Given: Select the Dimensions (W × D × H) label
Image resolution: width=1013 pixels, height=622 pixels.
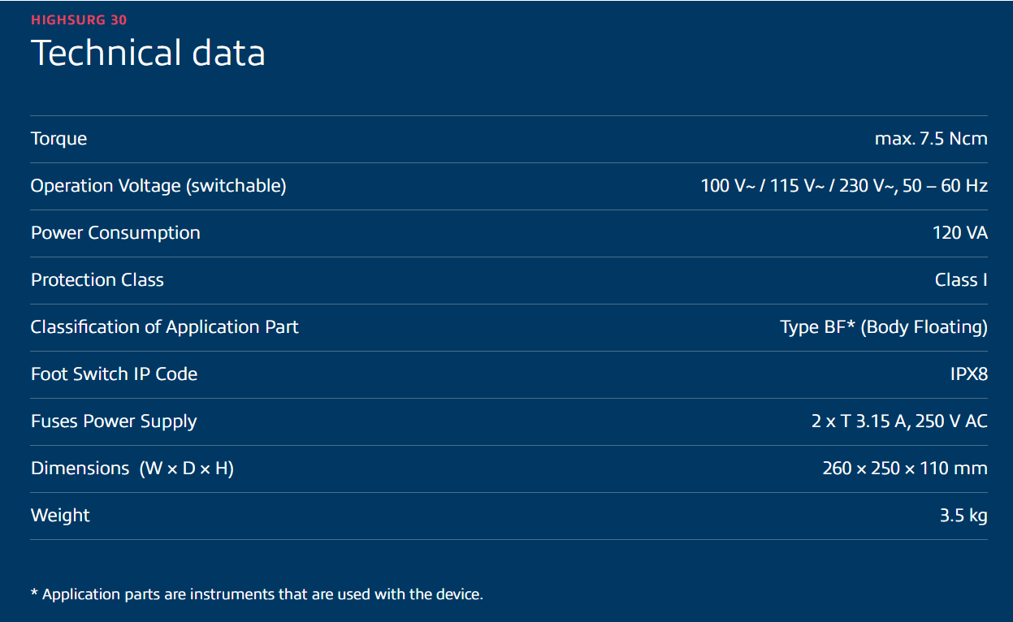Looking at the screenshot, I should (132, 469).
